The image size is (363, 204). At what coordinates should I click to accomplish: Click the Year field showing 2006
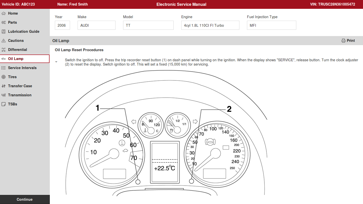62,25
